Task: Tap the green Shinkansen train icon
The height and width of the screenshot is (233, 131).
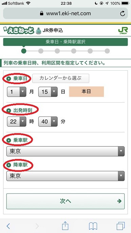Action: click(x=39, y=31)
